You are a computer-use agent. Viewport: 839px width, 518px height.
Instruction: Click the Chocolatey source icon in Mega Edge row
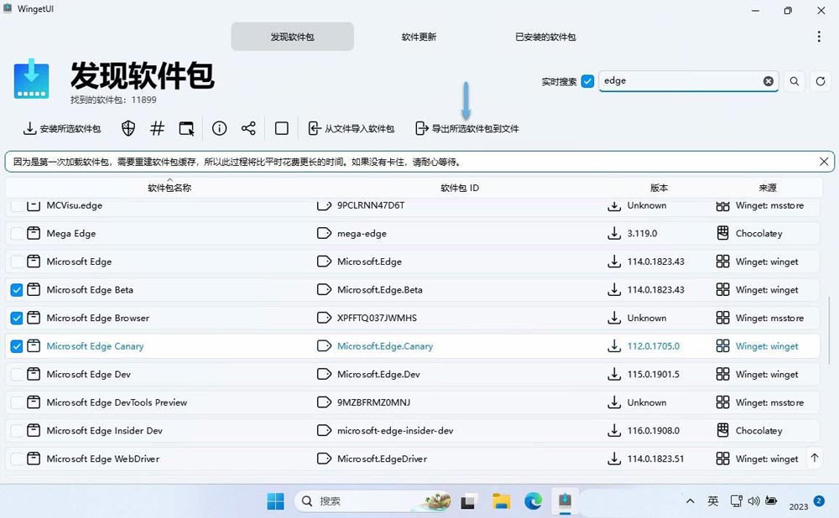point(723,233)
